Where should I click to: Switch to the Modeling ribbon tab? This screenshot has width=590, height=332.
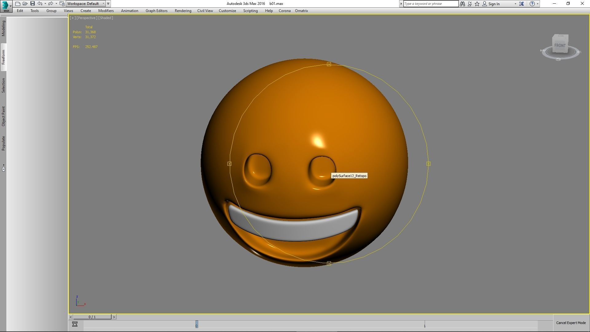pyautogui.click(x=3, y=28)
